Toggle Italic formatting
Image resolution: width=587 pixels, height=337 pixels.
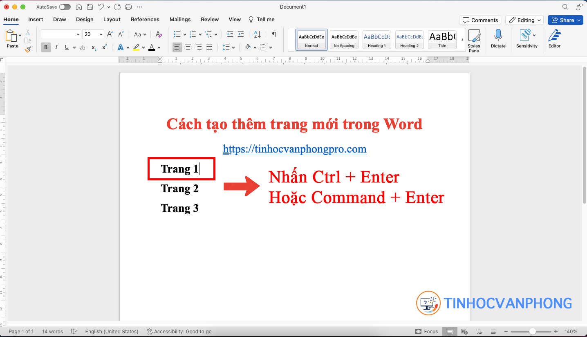tap(56, 47)
